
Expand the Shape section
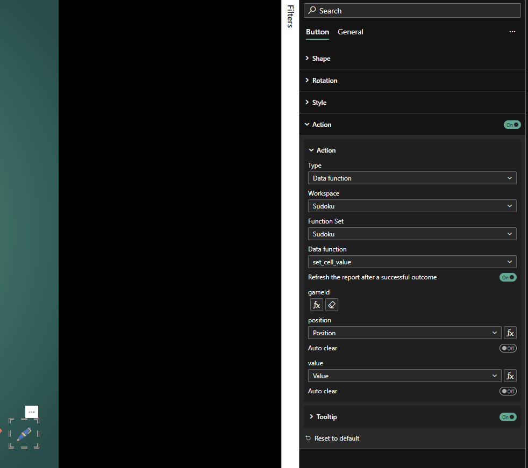[x=321, y=59]
